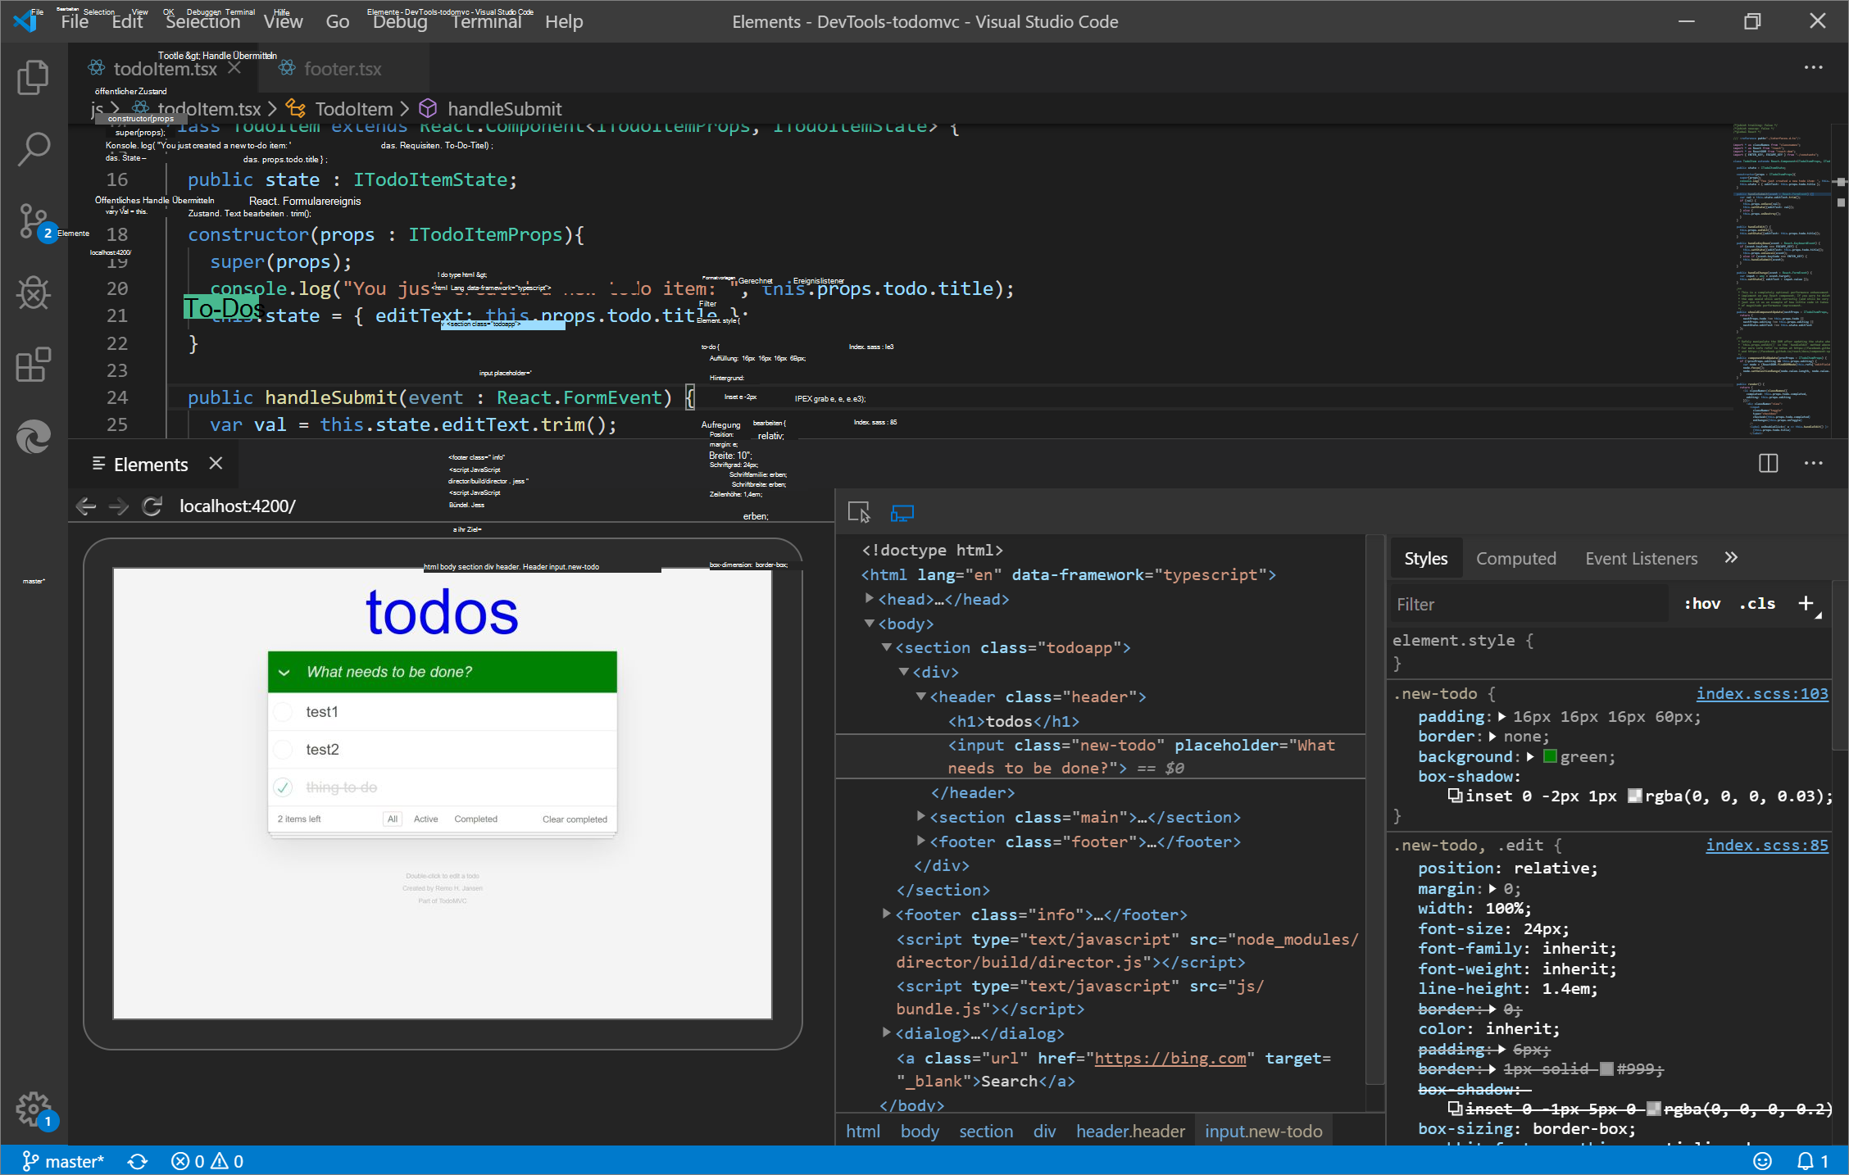The image size is (1849, 1175).
Task: Show more Styles pane tabs chevron
Action: [x=1730, y=558]
